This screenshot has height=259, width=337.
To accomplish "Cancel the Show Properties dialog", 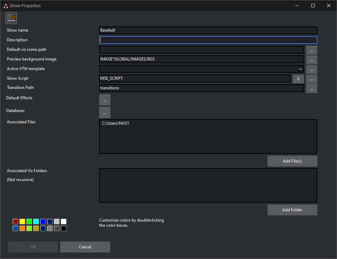I will pyautogui.click(x=85, y=247).
